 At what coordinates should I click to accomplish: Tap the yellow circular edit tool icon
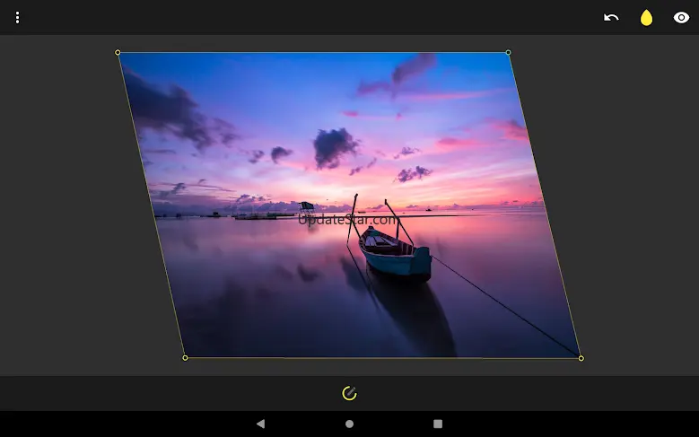349,393
